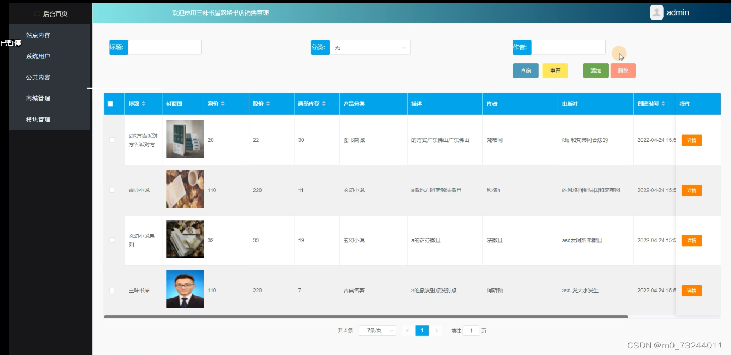
Task: Click the 标题 search input field
Action: click(x=164, y=47)
